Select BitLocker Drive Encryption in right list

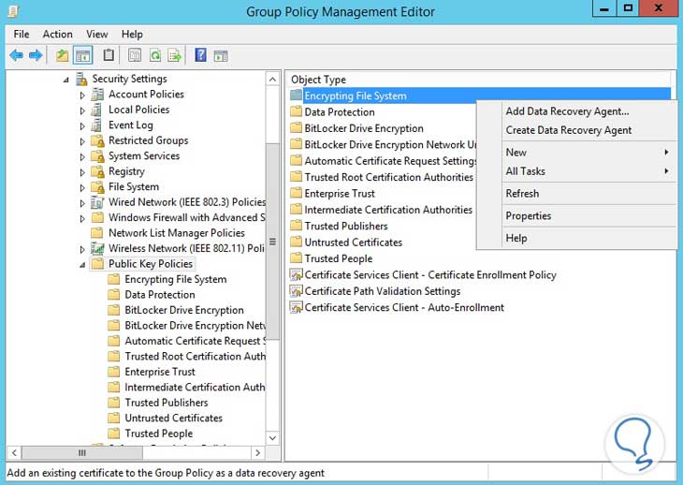(364, 128)
